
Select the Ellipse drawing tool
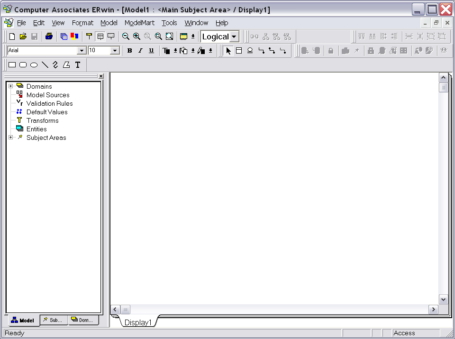(x=34, y=65)
